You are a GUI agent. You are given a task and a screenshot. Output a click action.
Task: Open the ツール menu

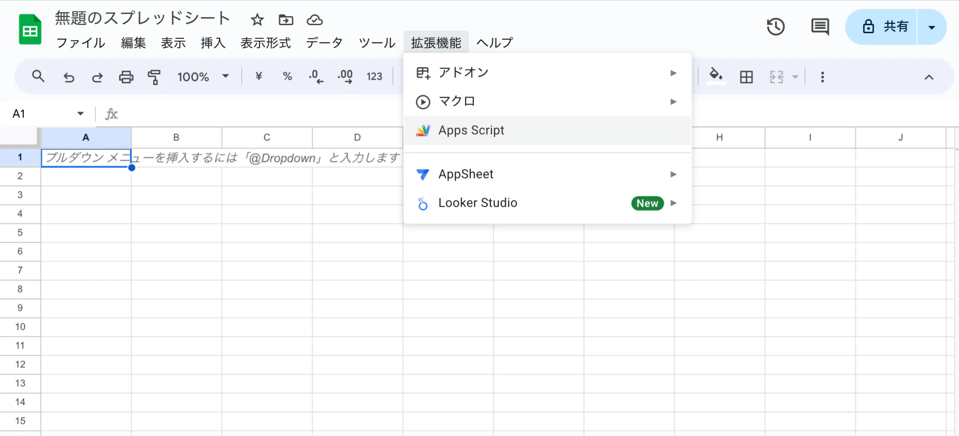(x=377, y=43)
